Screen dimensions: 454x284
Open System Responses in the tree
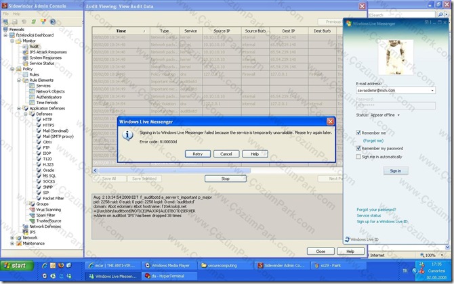tap(45, 57)
